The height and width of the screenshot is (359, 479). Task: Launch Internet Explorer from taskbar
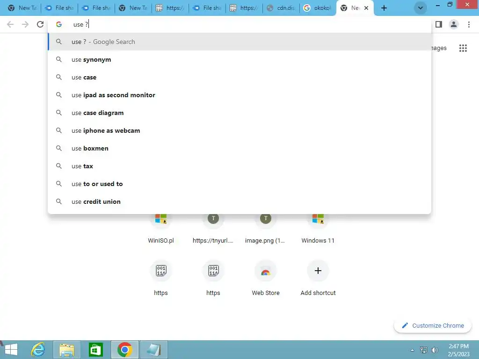38,350
